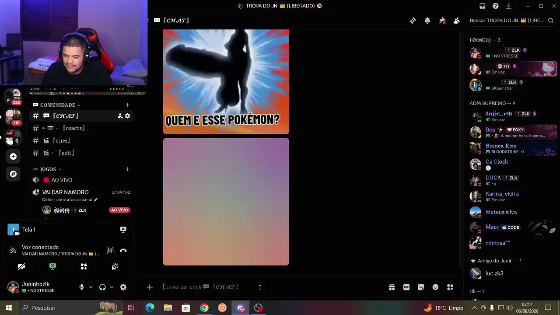Send a gift with gift icon
The image size is (560, 315).
point(392,287)
